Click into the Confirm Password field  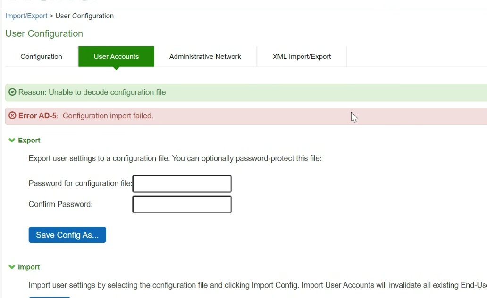[182, 205]
